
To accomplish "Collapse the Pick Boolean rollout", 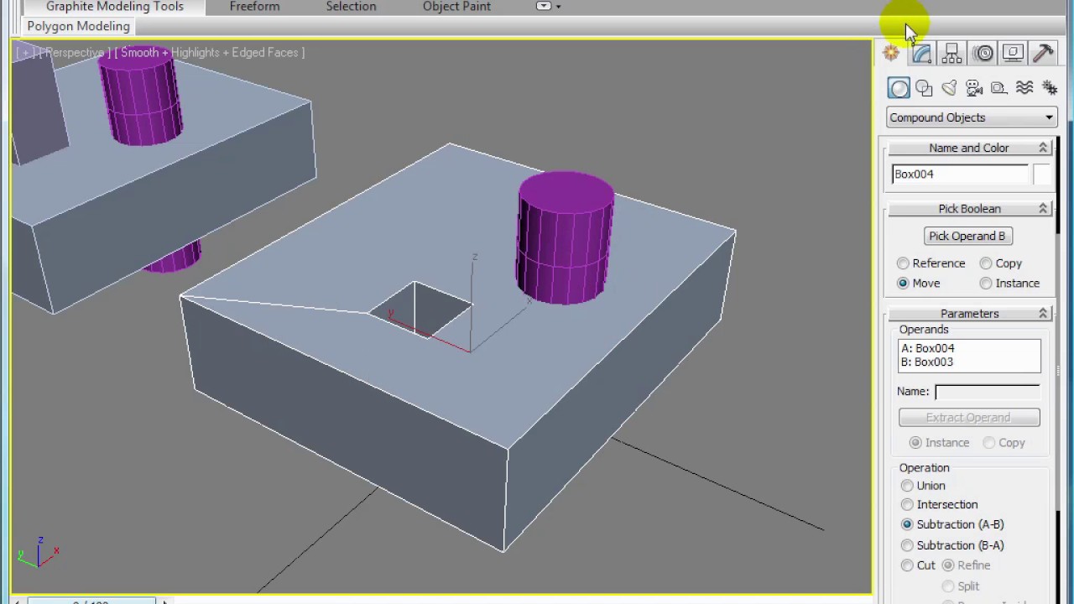I will pos(969,209).
